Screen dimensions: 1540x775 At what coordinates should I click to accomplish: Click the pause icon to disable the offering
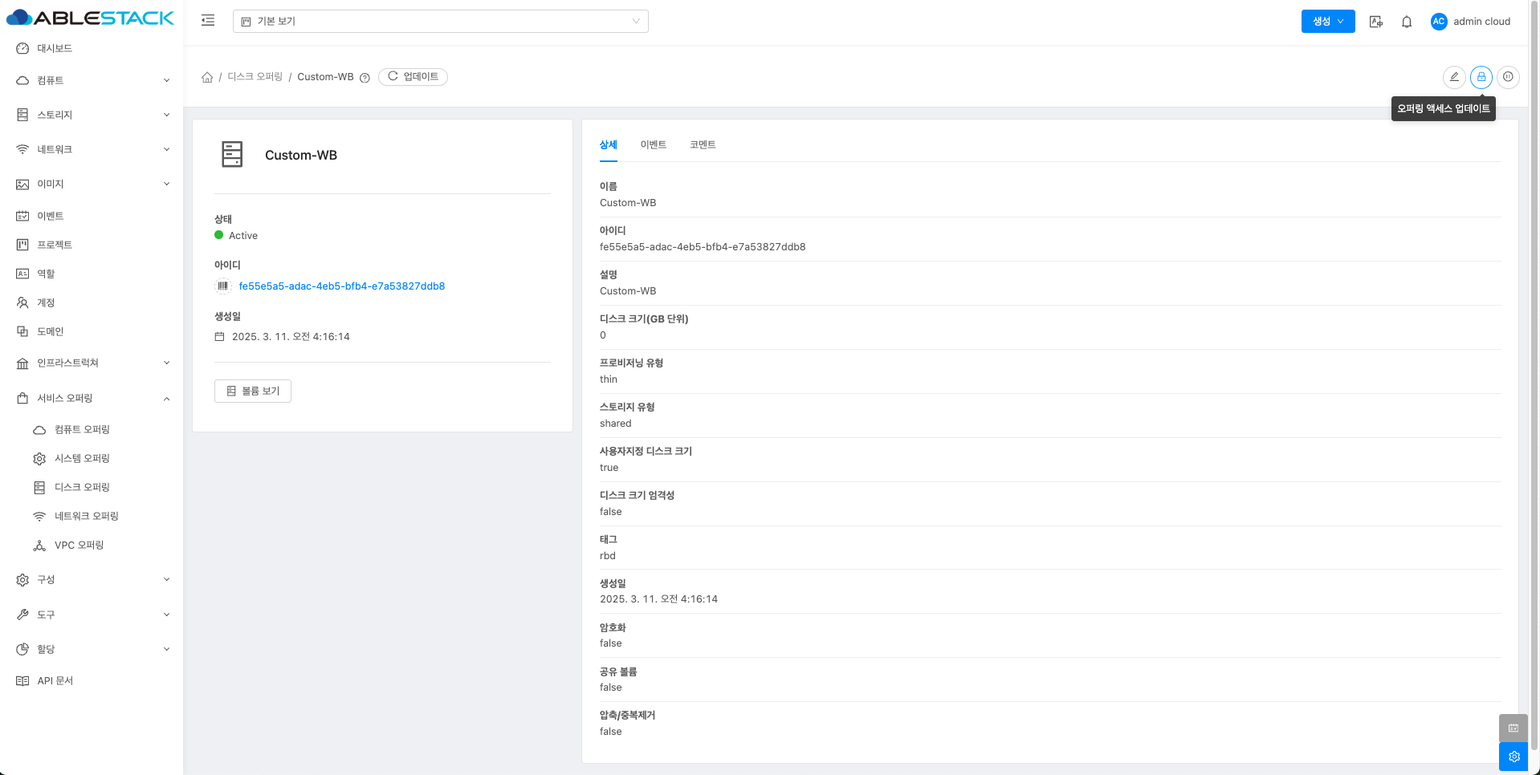1508,77
